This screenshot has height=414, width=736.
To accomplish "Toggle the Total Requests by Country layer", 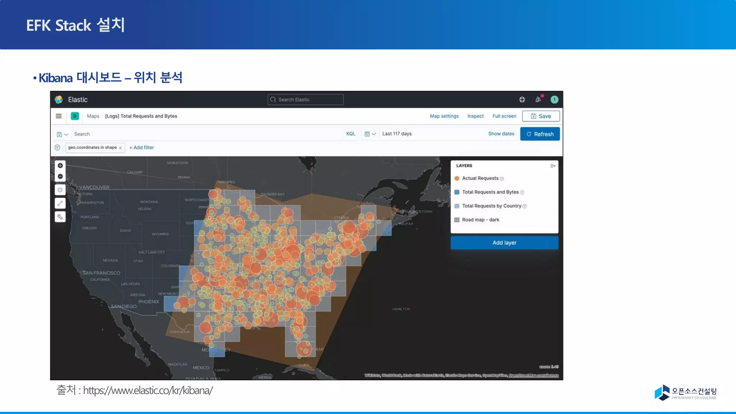I will click(x=491, y=206).
